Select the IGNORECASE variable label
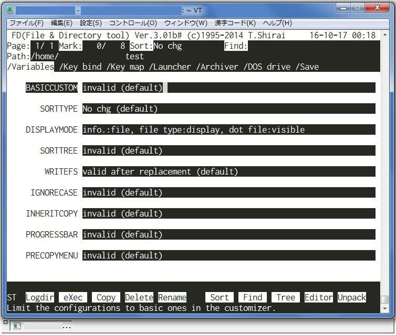396x335 pixels. (54, 192)
